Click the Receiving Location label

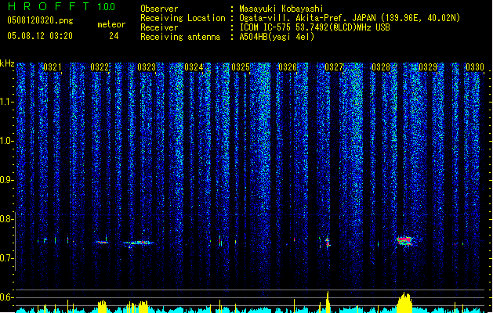coord(183,18)
